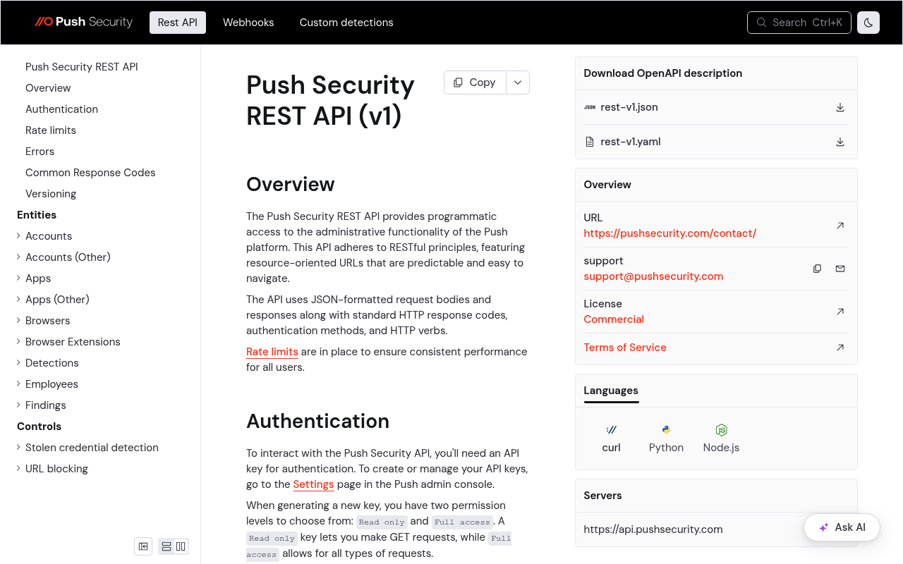The width and height of the screenshot is (903, 564).
Task: Click the support@pushsecurity.com email link
Action: (653, 276)
